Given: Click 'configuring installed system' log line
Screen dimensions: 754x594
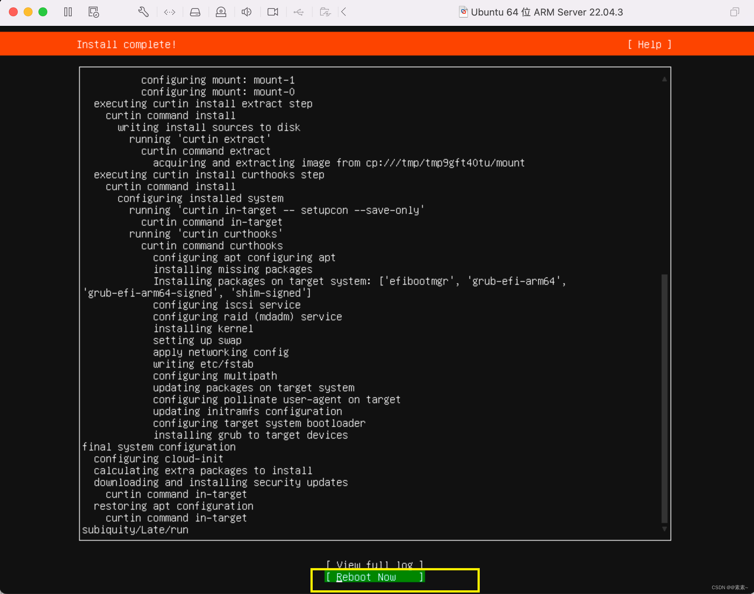Looking at the screenshot, I should pos(201,198).
